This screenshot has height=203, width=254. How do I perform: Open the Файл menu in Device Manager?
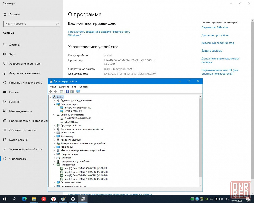tap(53, 87)
